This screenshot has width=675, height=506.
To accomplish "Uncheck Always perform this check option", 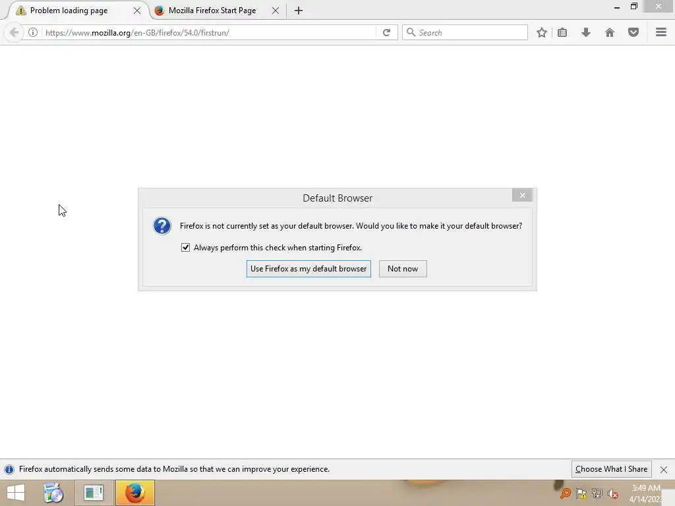I will point(185,248).
